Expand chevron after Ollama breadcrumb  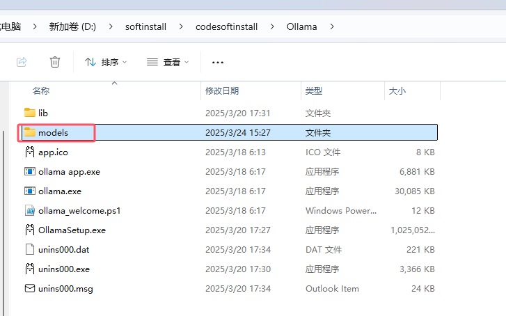pyautogui.click(x=332, y=26)
